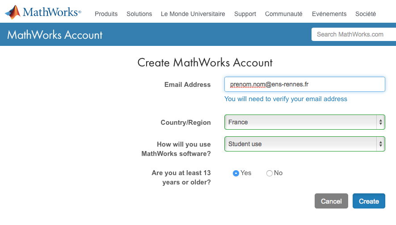The width and height of the screenshot is (396, 225).
Task: Expand the Student use dropdown
Action: [x=304, y=144]
